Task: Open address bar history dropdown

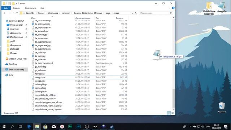Action: tap(132, 13)
